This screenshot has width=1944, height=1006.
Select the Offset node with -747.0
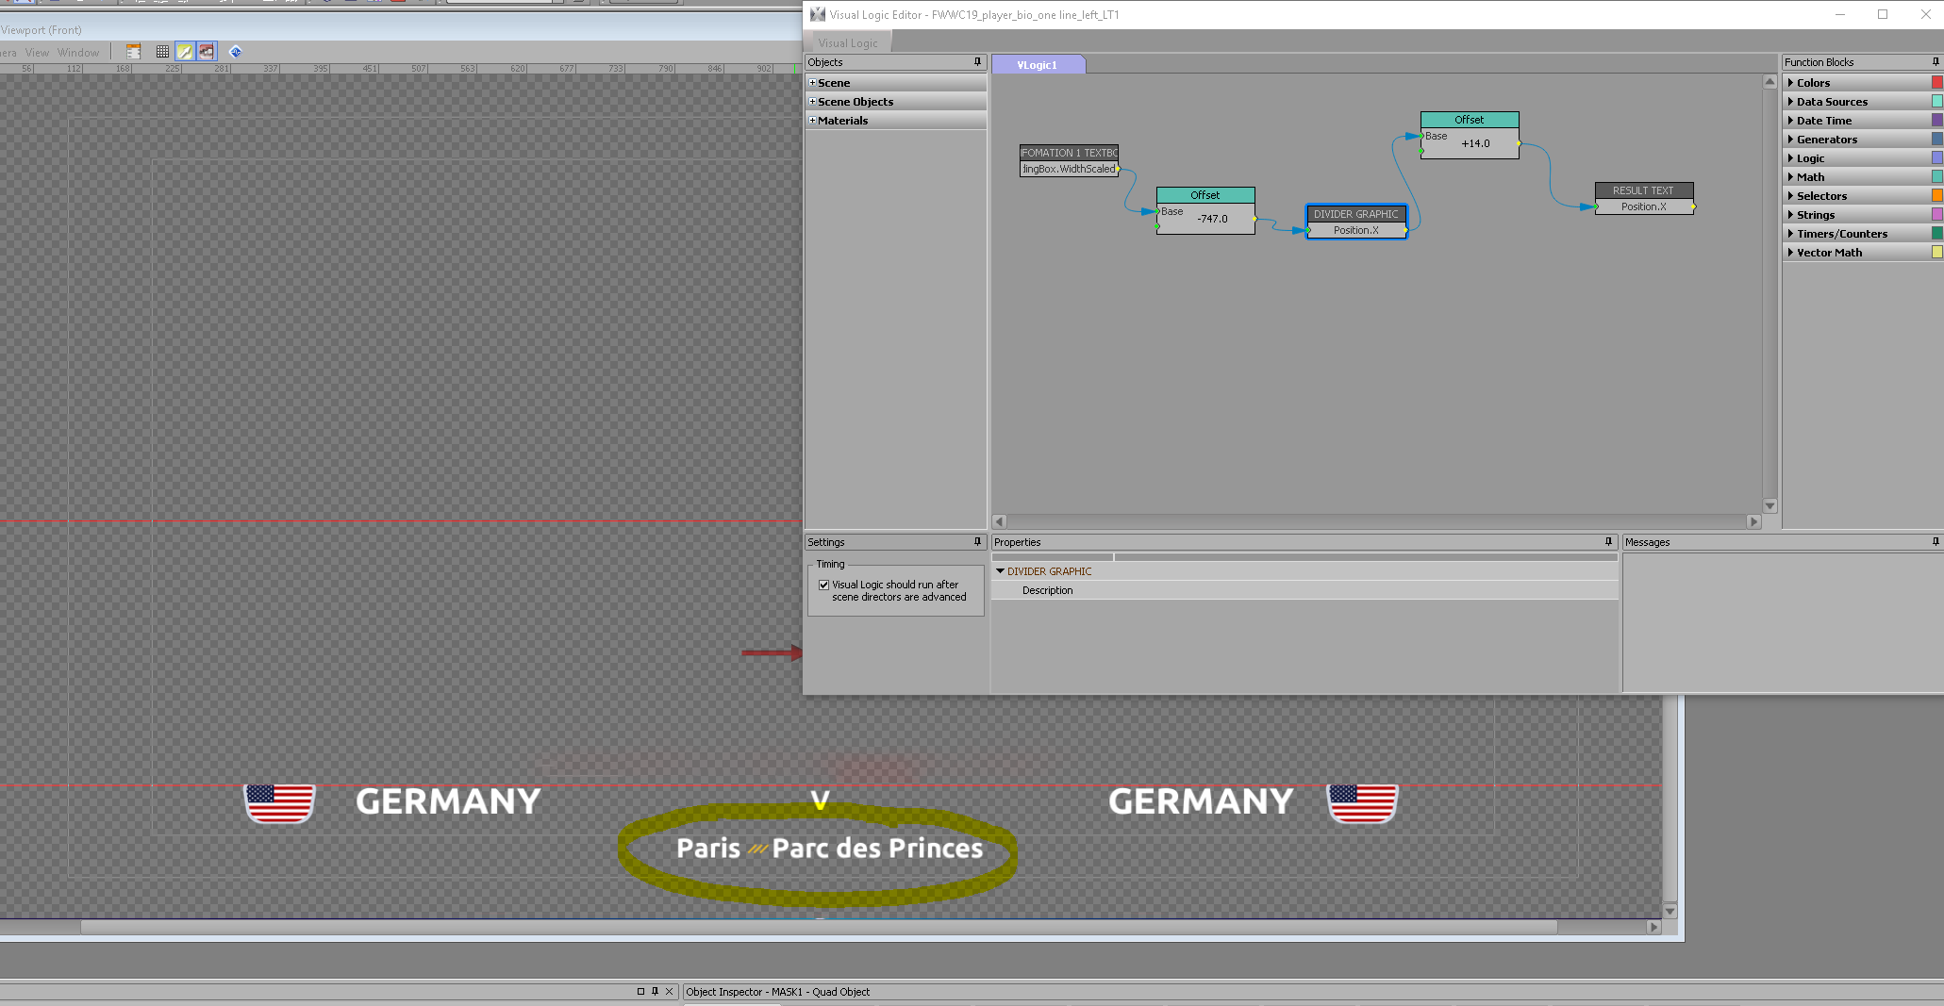click(1205, 210)
